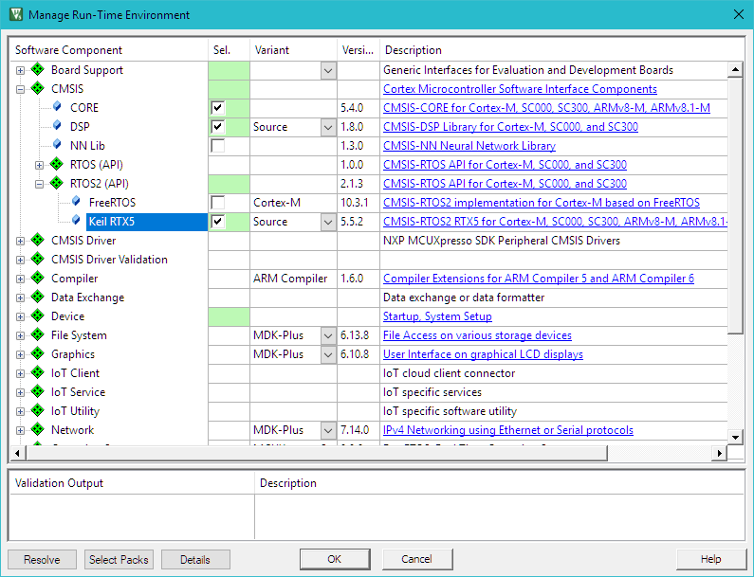The height and width of the screenshot is (577, 754).
Task: Uncheck the DSP component checkbox
Action: tap(218, 126)
